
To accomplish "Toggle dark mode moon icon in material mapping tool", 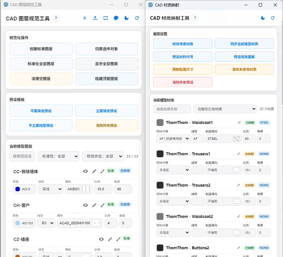I will coord(263,18).
